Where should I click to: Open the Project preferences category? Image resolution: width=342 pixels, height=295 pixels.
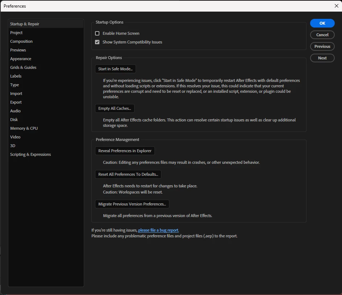pyautogui.click(x=46, y=33)
